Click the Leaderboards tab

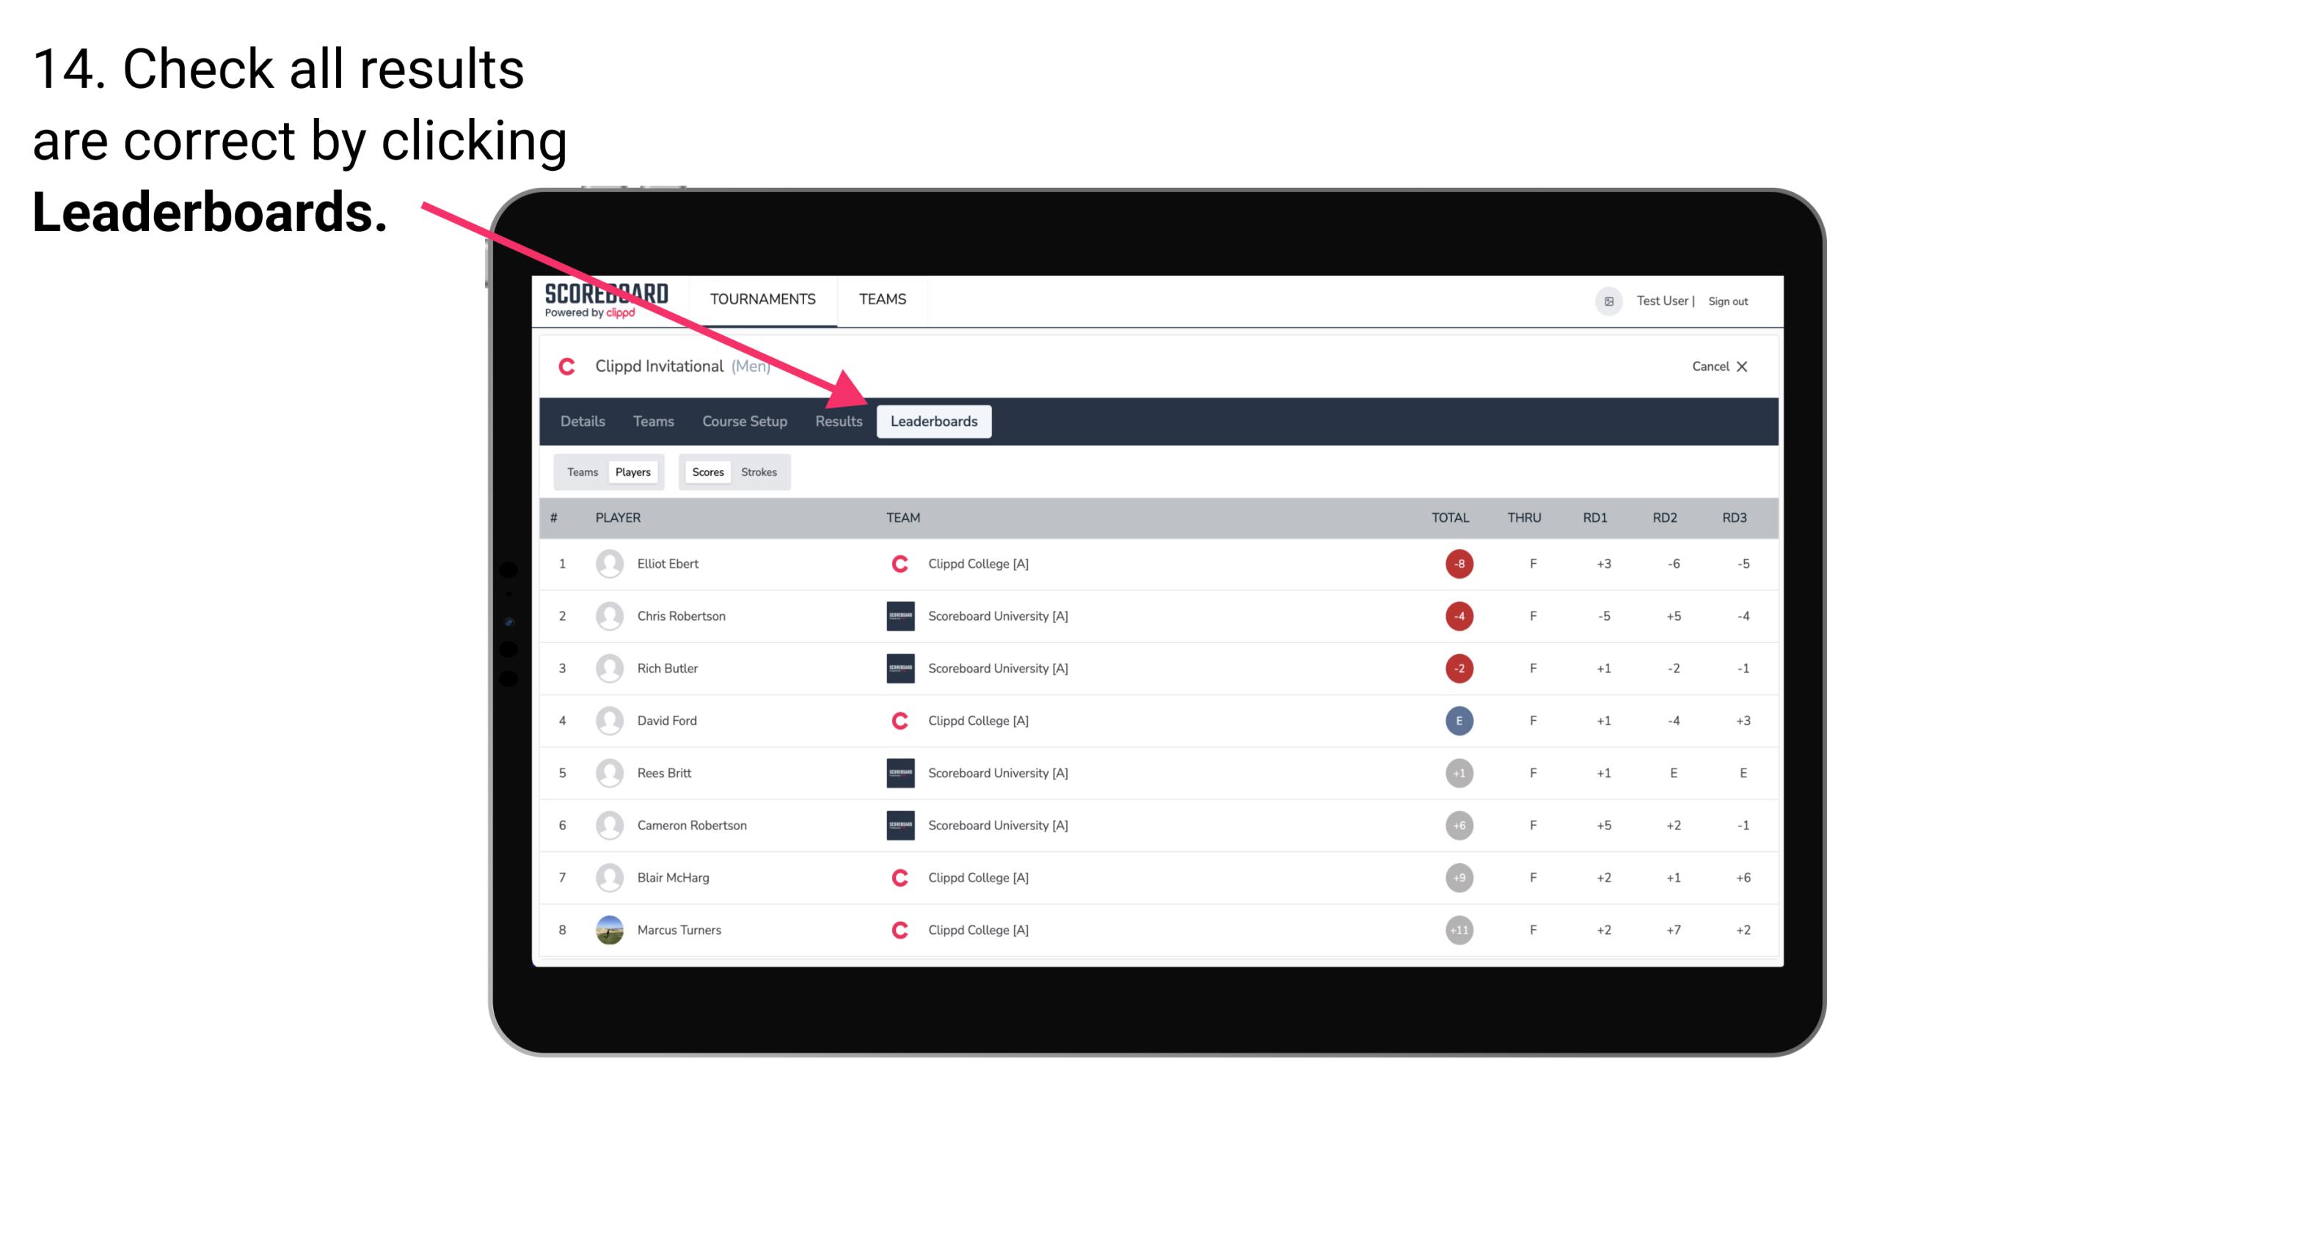(x=936, y=421)
